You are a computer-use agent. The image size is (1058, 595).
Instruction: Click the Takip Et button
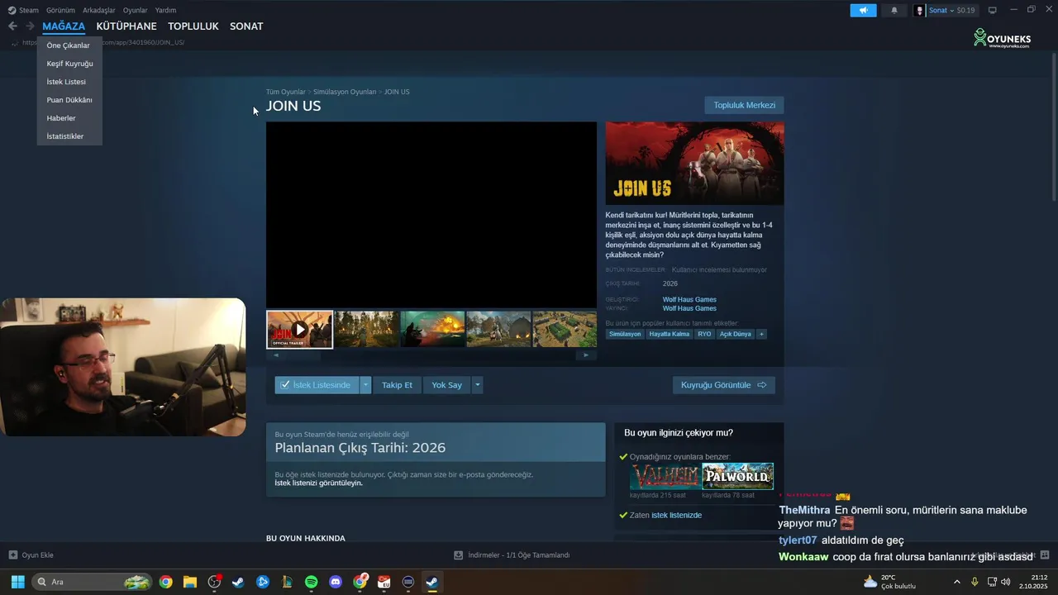click(397, 385)
